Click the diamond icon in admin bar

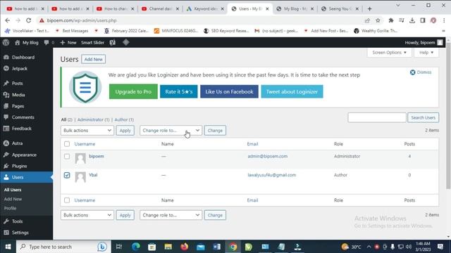(x=125, y=42)
